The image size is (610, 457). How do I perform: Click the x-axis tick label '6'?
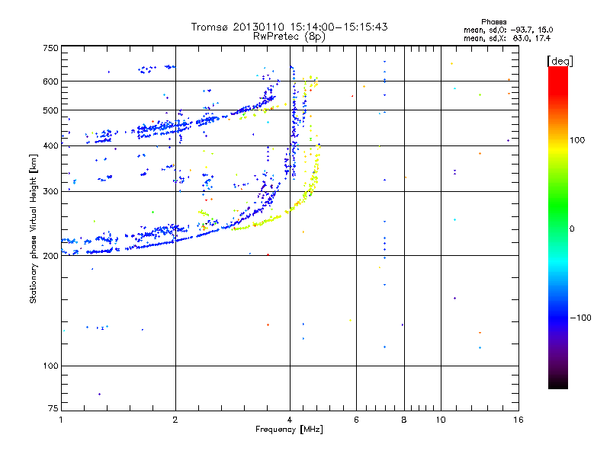[356, 420]
